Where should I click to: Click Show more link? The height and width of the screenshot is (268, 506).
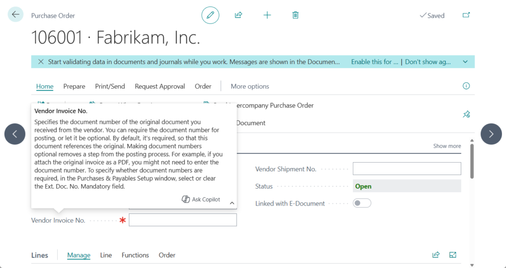pos(447,146)
